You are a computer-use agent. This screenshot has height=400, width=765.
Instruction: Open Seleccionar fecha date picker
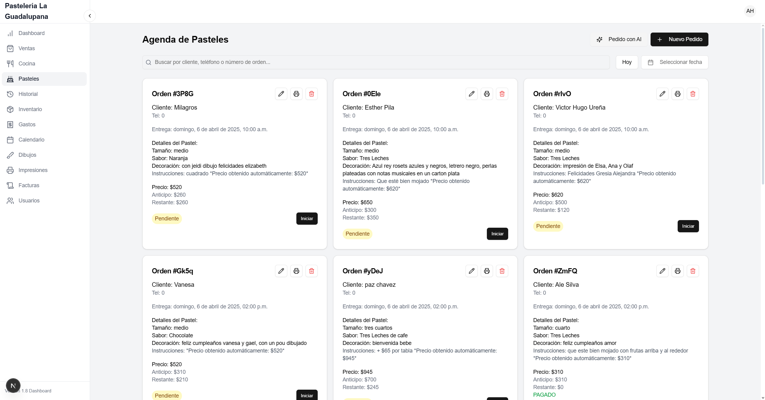(674, 62)
